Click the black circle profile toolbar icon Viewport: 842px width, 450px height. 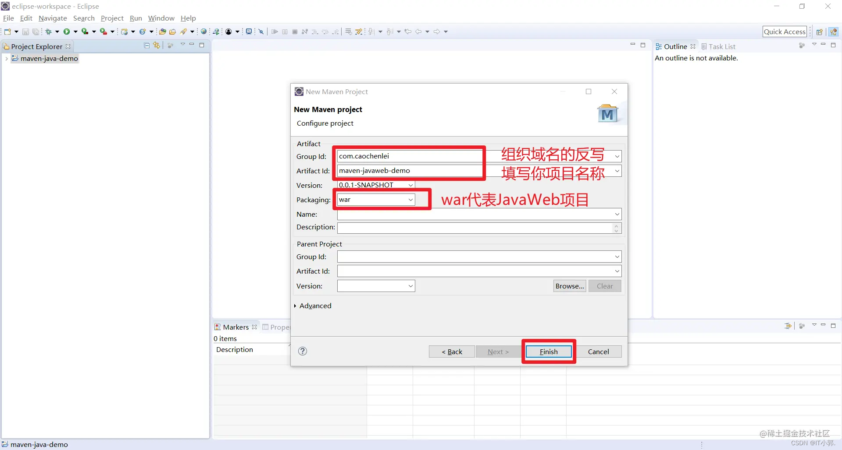[x=228, y=32]
